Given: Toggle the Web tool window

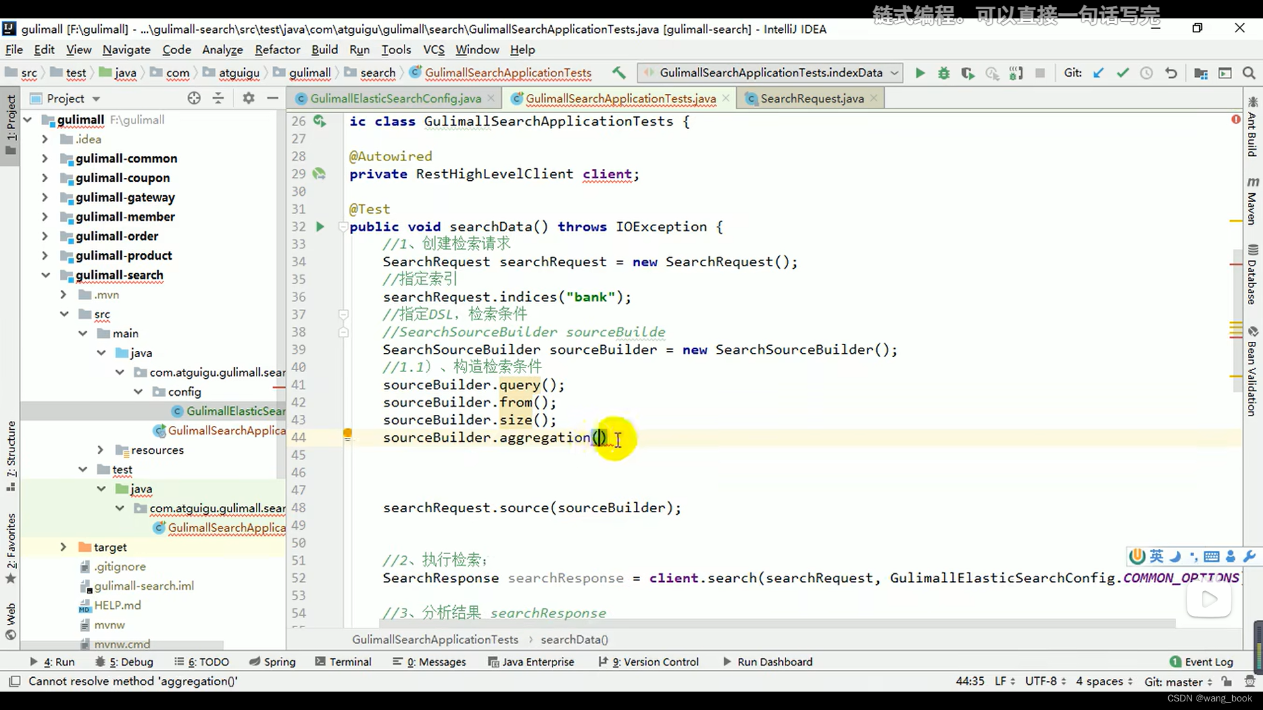Looking at the screenshot, I should click(x=11, y=621).
